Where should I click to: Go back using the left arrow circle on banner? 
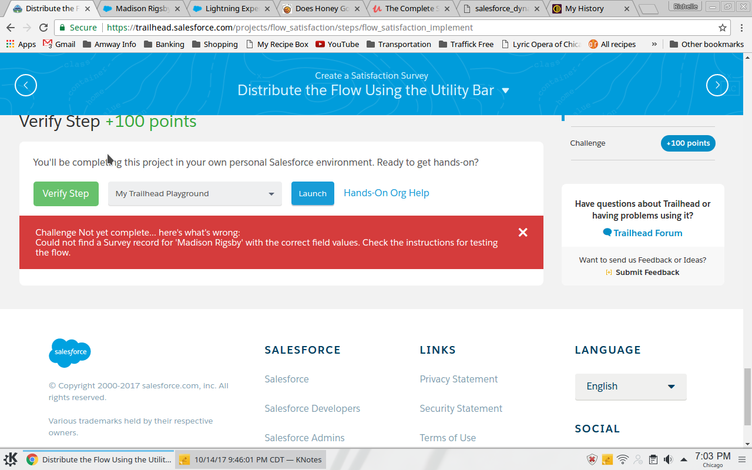pos(26,85)
